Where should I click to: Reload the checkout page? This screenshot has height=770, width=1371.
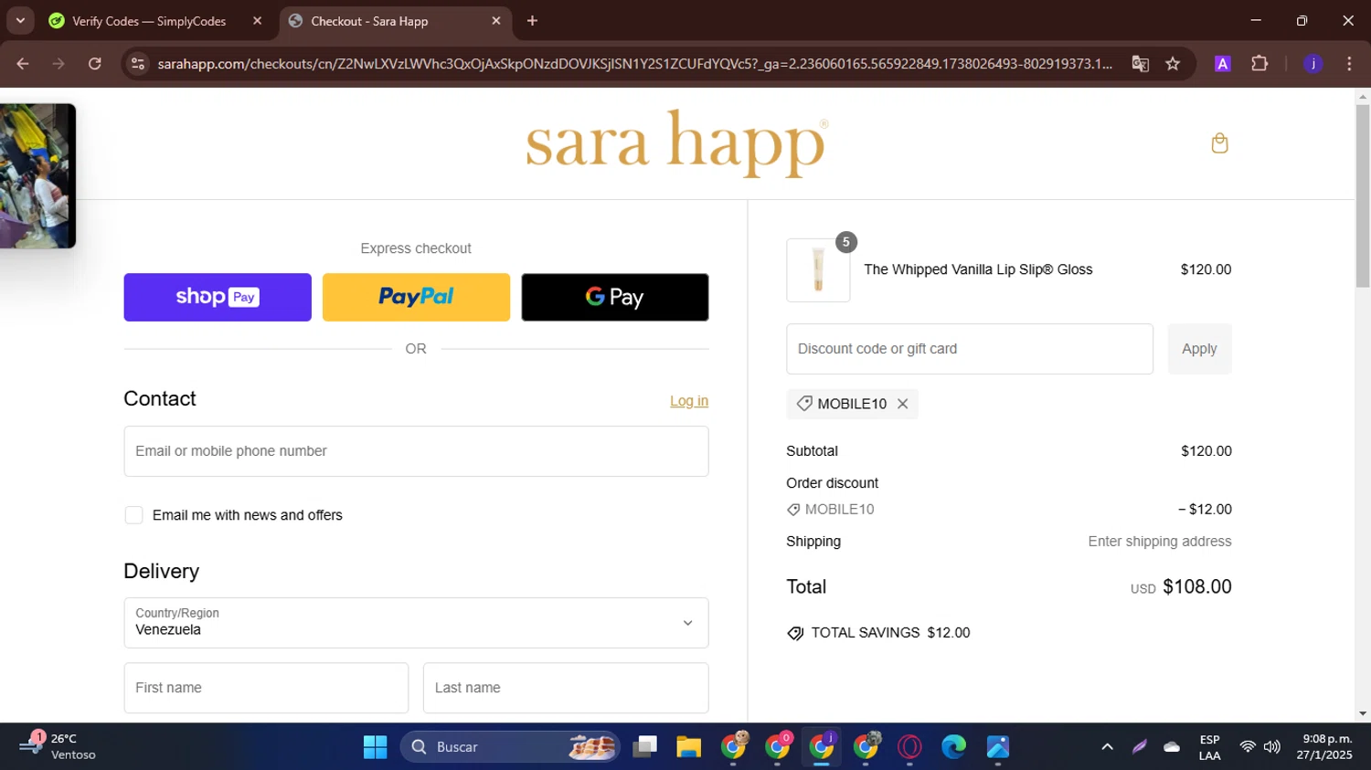(94, 64)
